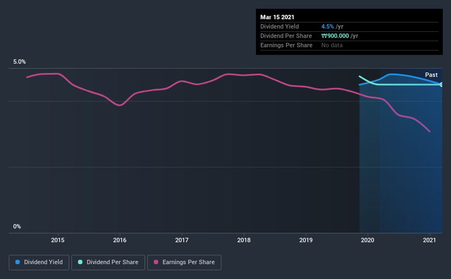Click the pink Earnings Per Share legend dot
451x279 pixels.
[x=156, y=262]
